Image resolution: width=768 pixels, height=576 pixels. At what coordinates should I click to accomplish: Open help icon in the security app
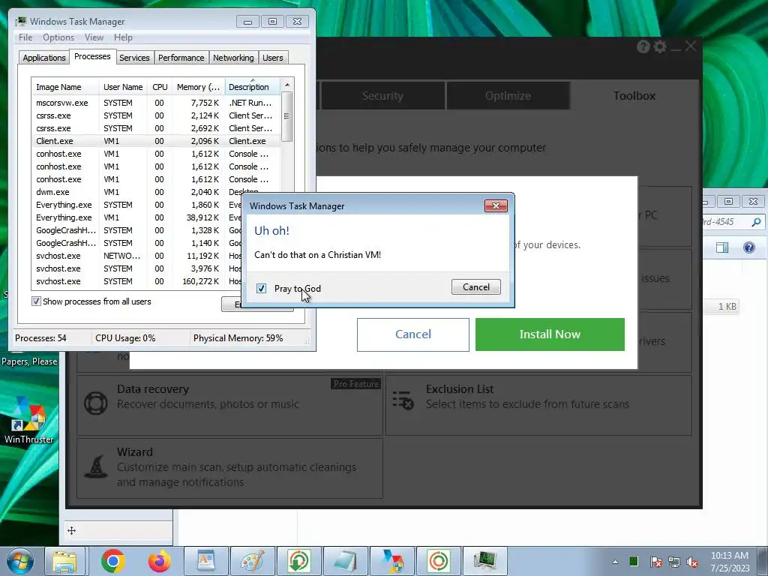pos(643,46)
